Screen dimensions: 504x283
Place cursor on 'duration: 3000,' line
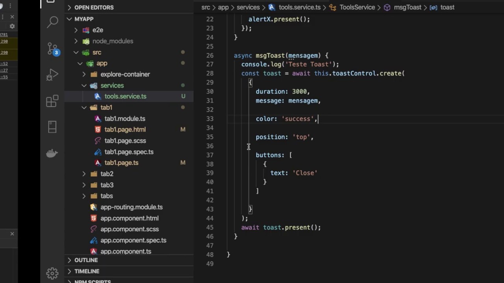(x=283, y=92)
